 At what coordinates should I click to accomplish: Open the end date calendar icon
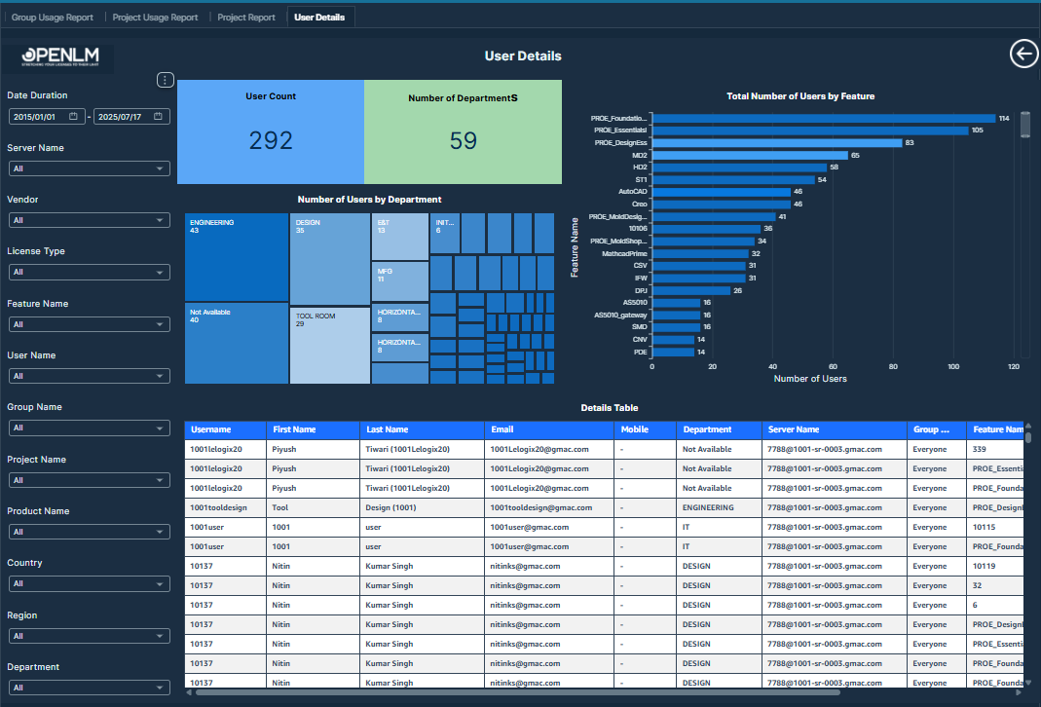[x=158, y=117]
